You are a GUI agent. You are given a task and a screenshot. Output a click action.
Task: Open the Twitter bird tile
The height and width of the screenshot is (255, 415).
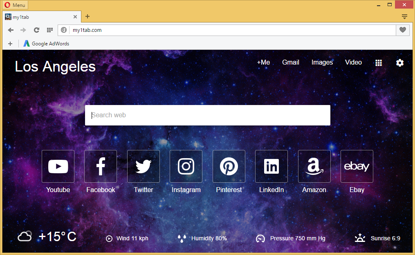click(x=144, y=166)
